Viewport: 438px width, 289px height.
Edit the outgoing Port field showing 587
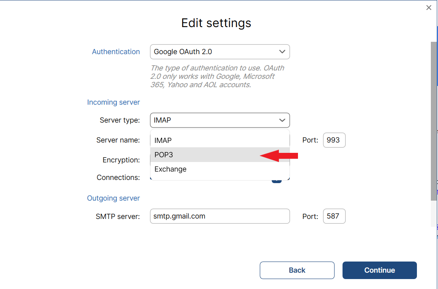334,216
